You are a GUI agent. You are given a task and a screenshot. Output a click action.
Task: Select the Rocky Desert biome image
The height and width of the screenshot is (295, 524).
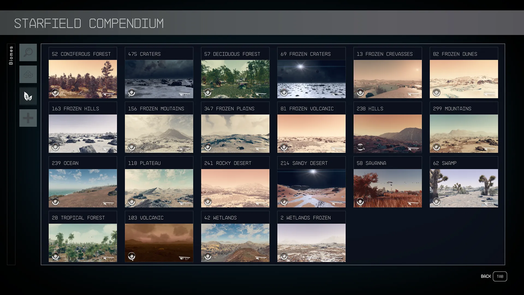[x=235, y=188]
